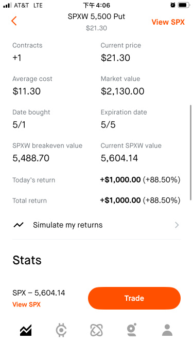
Task: Tap View SPX link near bottom
Action: coord(26,304)
